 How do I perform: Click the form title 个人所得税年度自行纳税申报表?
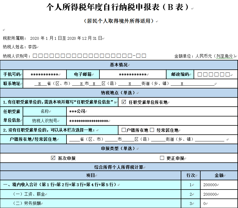[118, 7]
